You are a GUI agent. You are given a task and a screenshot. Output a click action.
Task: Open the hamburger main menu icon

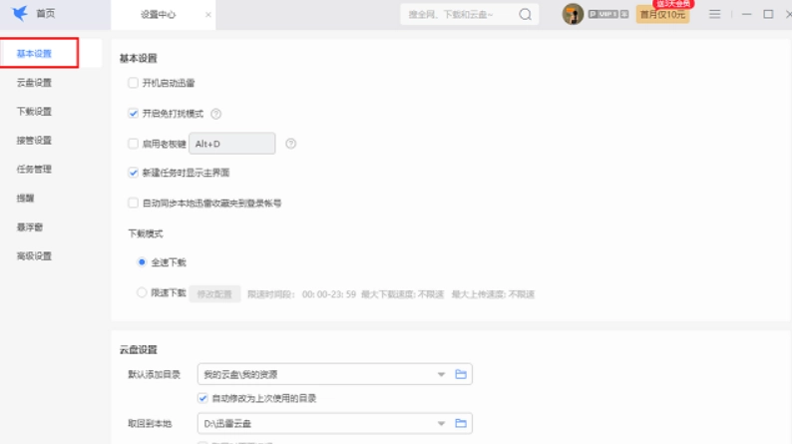pyautogui.click(x=714, y=14)
